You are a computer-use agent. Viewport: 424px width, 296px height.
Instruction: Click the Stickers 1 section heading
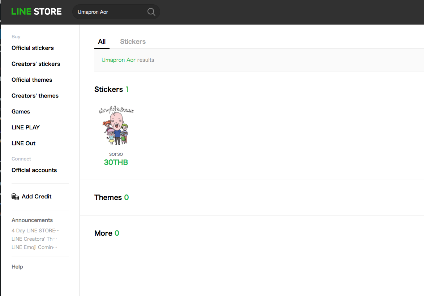[x=111, y=90]
